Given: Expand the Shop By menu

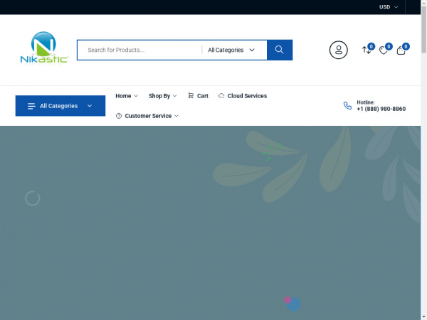Looking at the screenshot, I should pos(162,95).
